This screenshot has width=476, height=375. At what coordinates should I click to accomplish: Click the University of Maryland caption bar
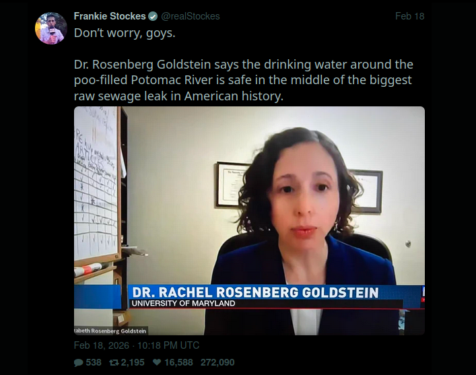point(183,304)
